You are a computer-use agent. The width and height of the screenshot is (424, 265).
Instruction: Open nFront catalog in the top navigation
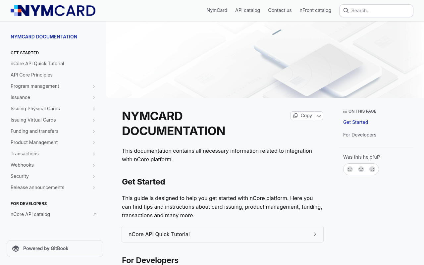(x=315, y=10)
